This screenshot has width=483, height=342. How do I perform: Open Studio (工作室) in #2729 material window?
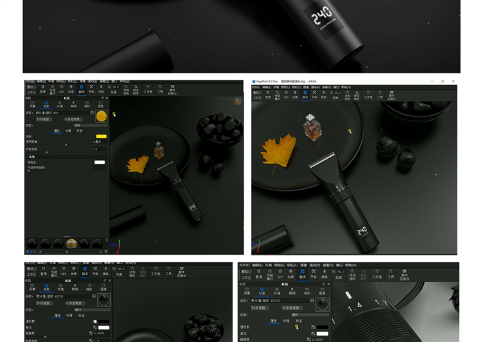tap(377, 274)
